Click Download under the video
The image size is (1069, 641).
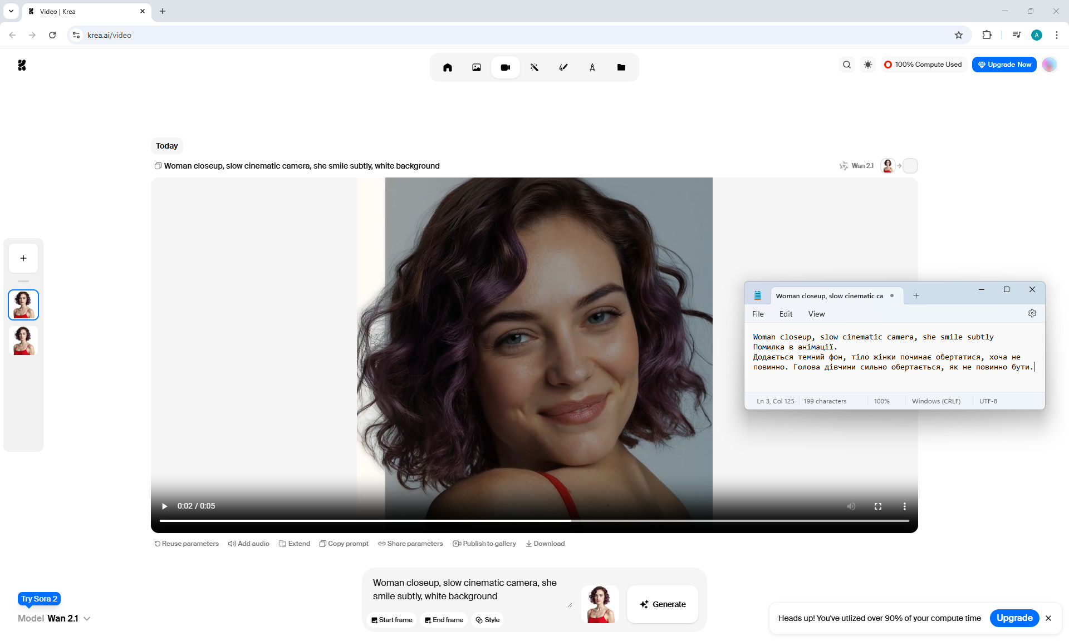tap(545, 544)
